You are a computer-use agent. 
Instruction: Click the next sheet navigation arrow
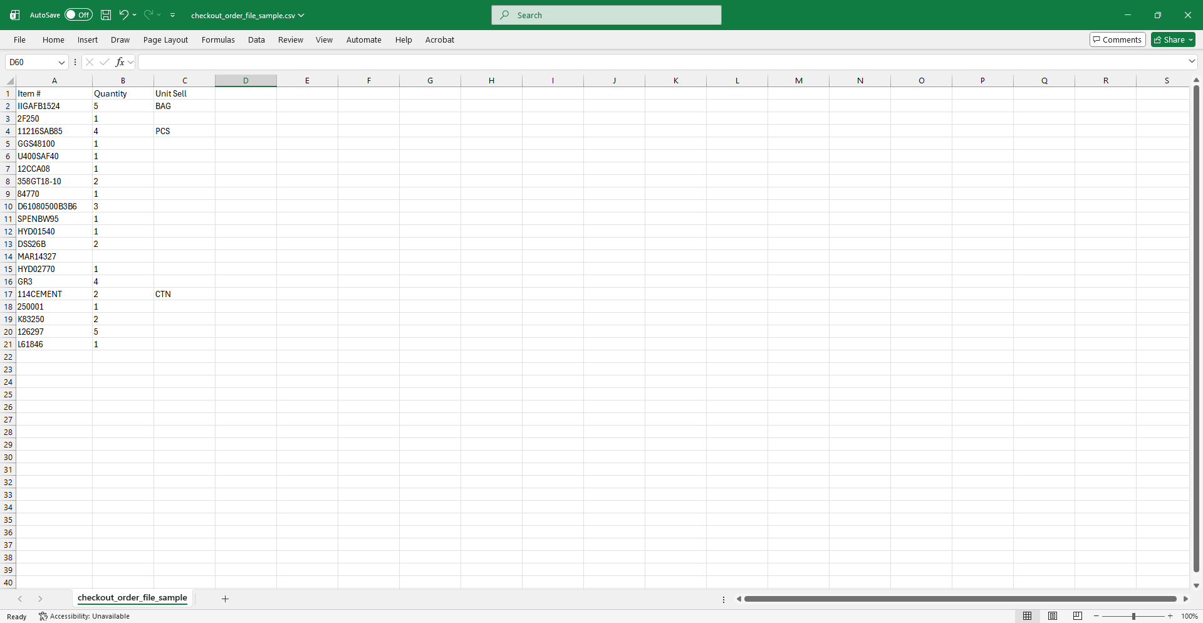click(40, 599)
